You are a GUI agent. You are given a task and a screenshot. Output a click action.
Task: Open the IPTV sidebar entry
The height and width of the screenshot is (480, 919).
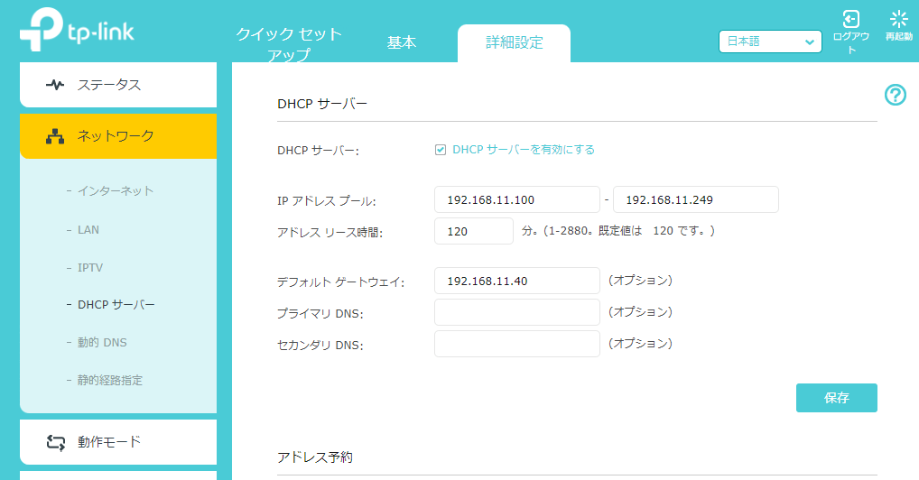91,268
